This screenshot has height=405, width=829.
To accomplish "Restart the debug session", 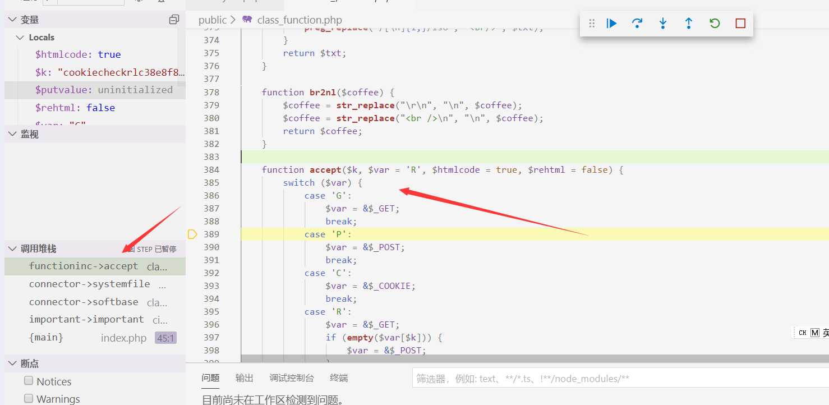I will tap(715, 24).
